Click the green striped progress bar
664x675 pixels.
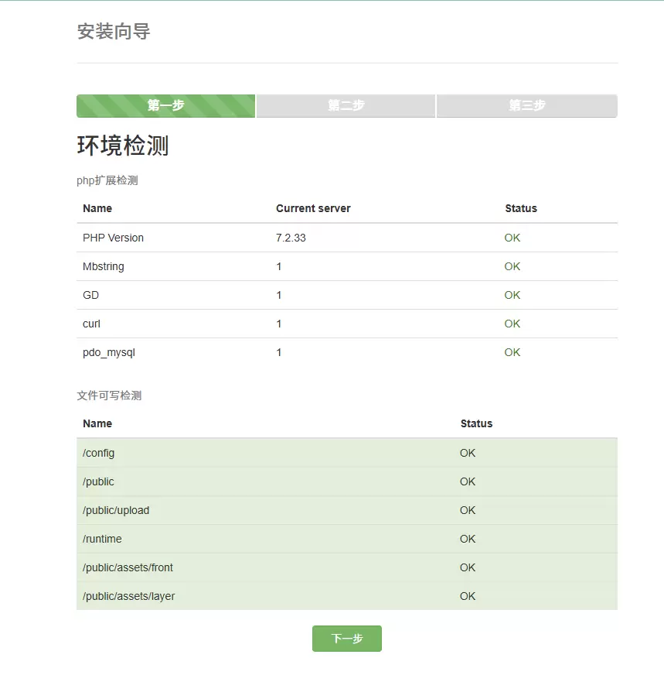coord(165,105)
